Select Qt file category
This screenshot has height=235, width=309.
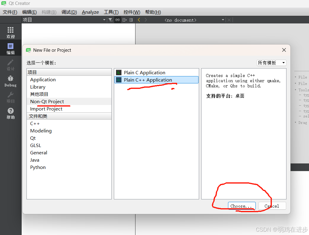(x=69, y=138)
